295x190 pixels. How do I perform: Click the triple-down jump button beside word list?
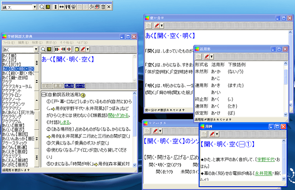37,157
